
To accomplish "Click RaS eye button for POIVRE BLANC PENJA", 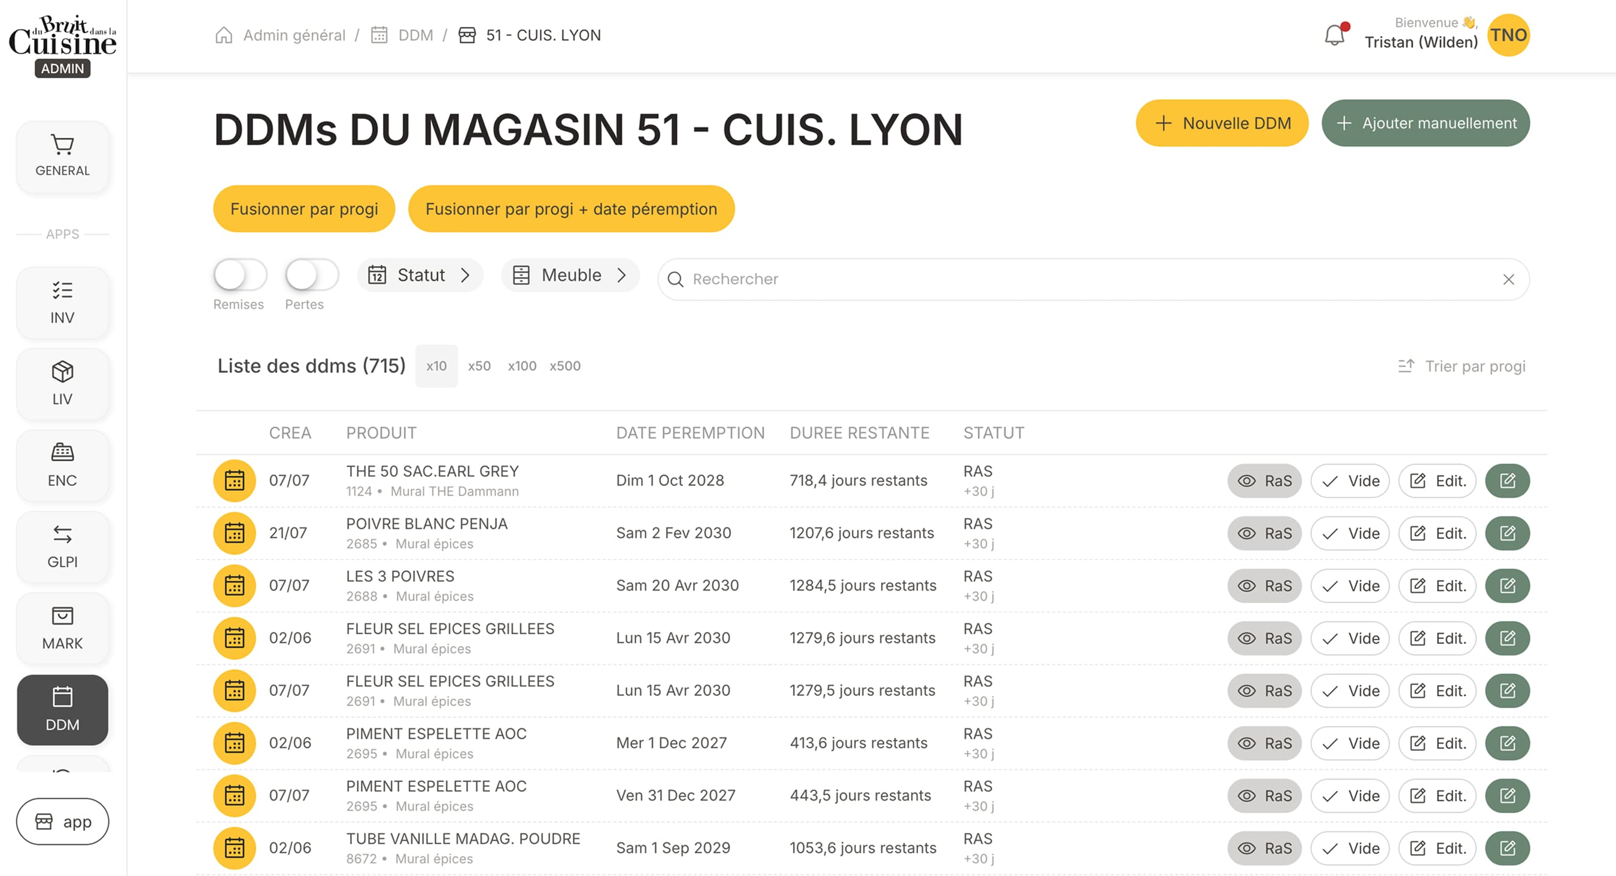I will click(x=1264, y=534).
